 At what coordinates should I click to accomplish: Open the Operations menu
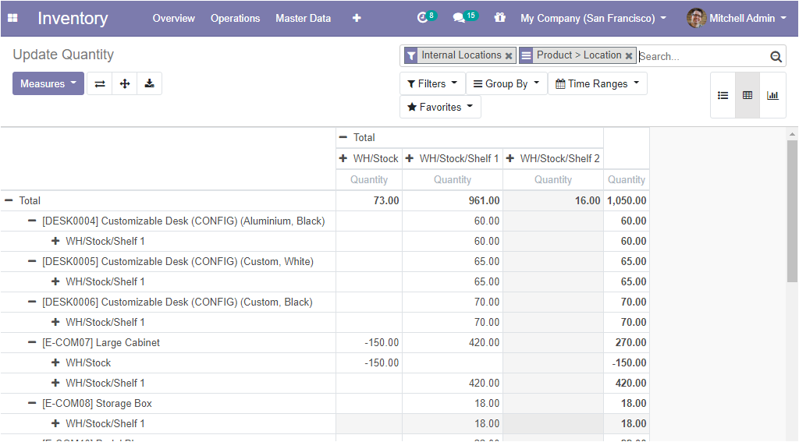click(236, 19)
